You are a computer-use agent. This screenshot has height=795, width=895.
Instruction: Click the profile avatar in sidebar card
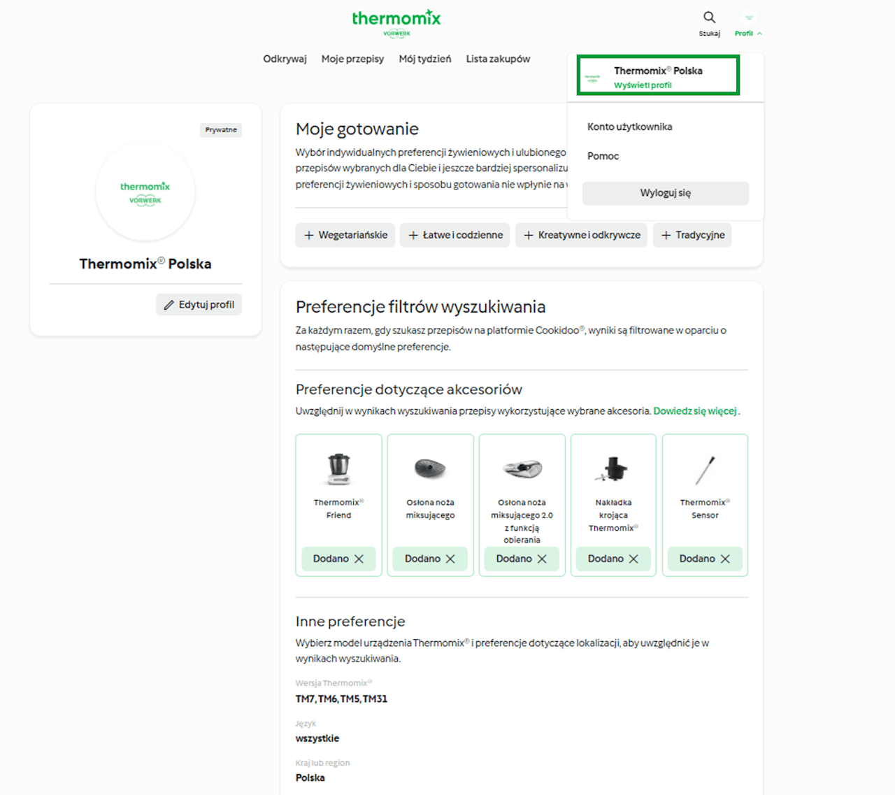tap(145, 192)
